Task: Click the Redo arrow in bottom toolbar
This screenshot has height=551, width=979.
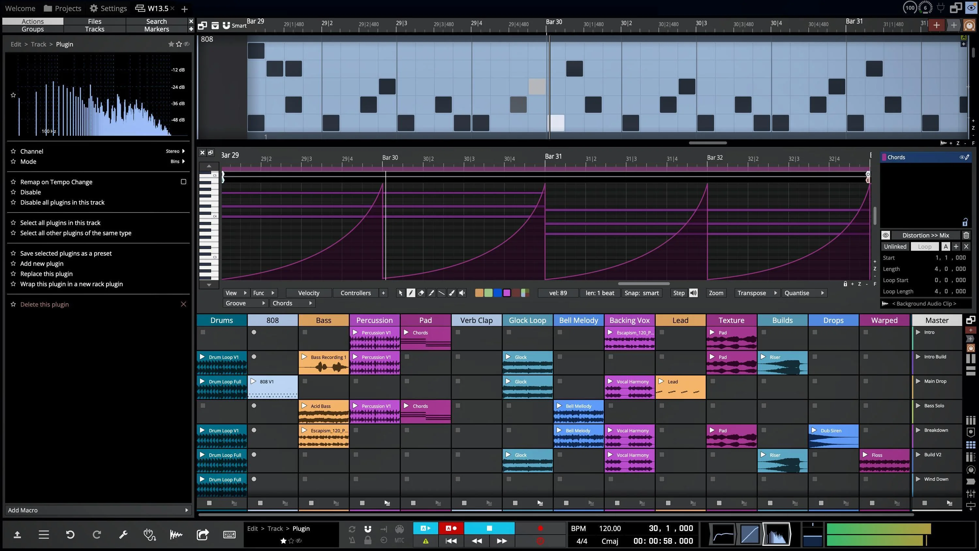Action: click(97, 535)
